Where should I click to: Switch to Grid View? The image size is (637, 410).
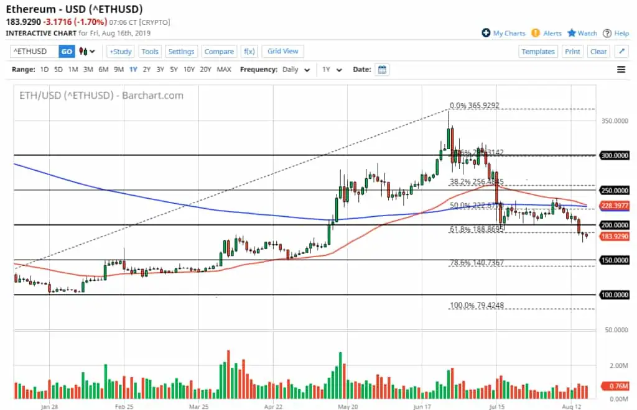point(283,51)
